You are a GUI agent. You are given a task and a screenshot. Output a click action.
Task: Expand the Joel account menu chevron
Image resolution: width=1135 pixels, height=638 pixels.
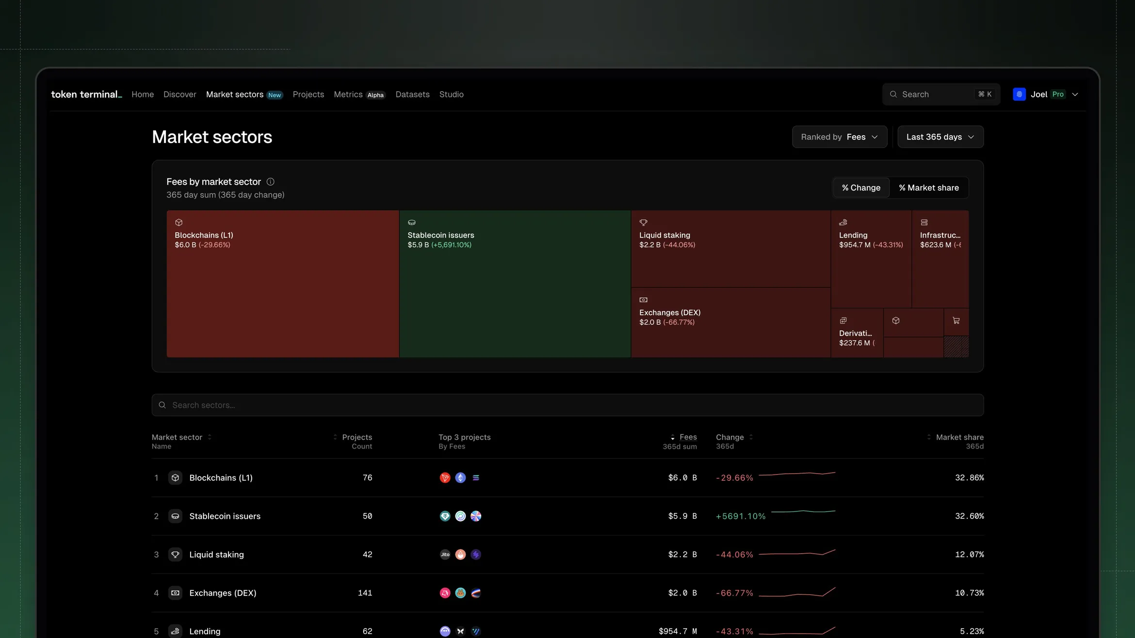(1075, 95)
